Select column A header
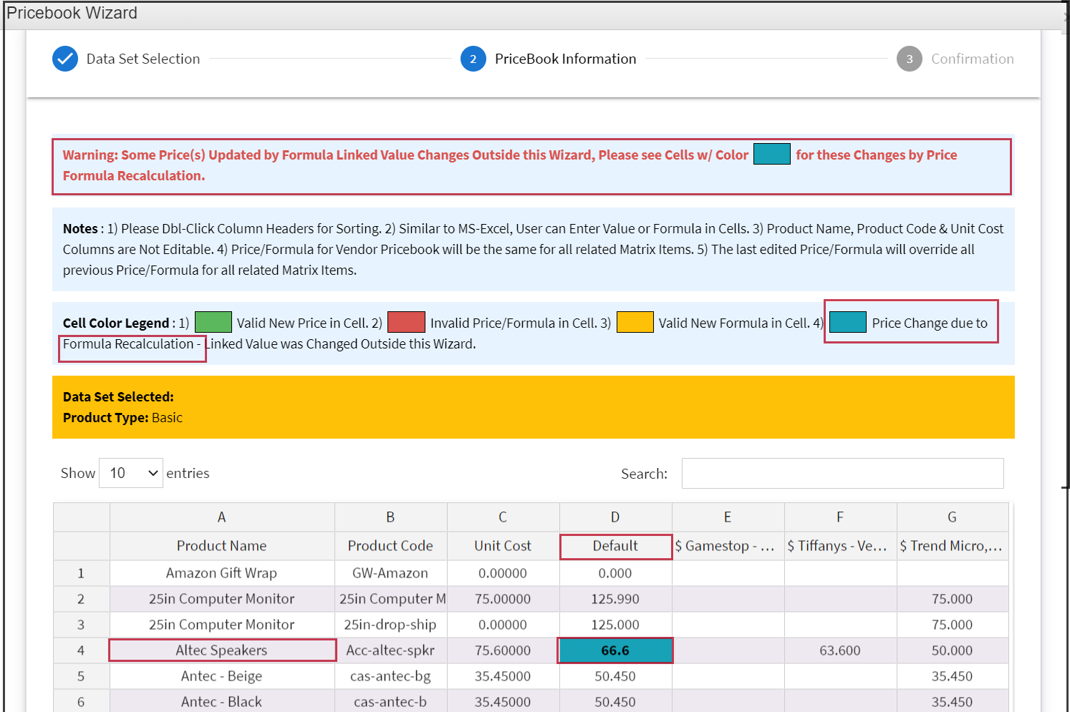This screenshot has height=712, width=1070. pyautogui.click(x=222, y=517)
